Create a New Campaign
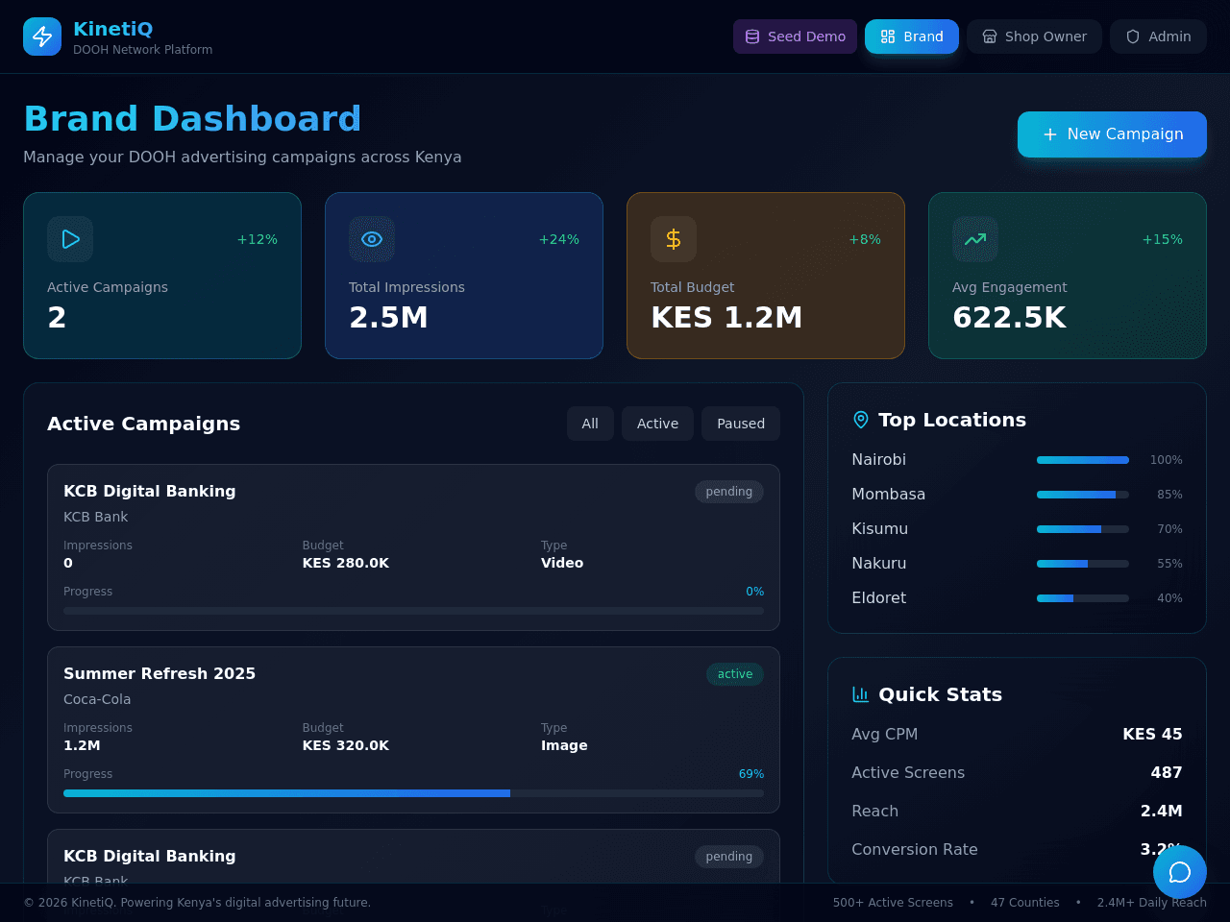 [x=1112, y=134]
